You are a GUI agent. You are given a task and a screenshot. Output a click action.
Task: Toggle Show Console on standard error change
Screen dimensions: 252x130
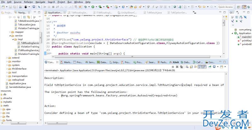(x=204, y=67)
